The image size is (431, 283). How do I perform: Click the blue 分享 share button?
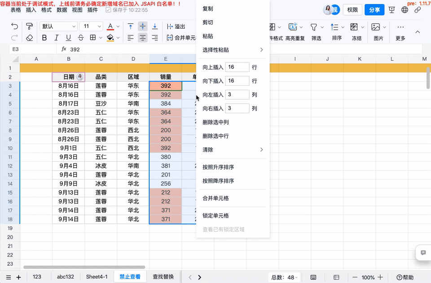(374, 9)
